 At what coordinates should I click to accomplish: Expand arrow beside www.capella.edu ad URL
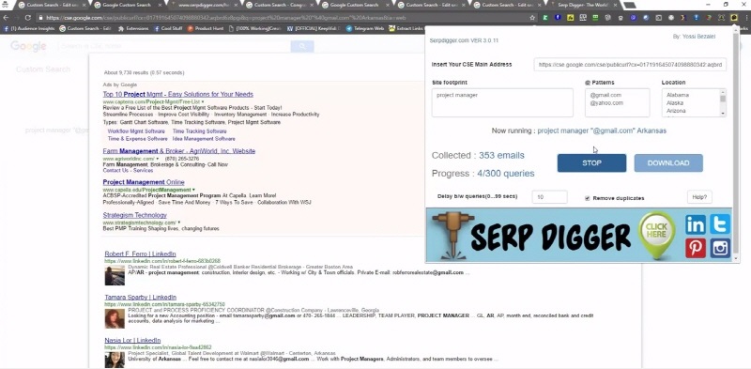(193, 191)
